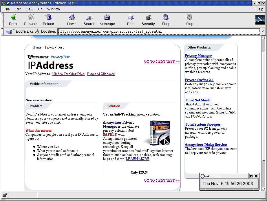This screenshot has width=267, height=201.
Task: Maximize the xclock window
Action: point(251,176)
